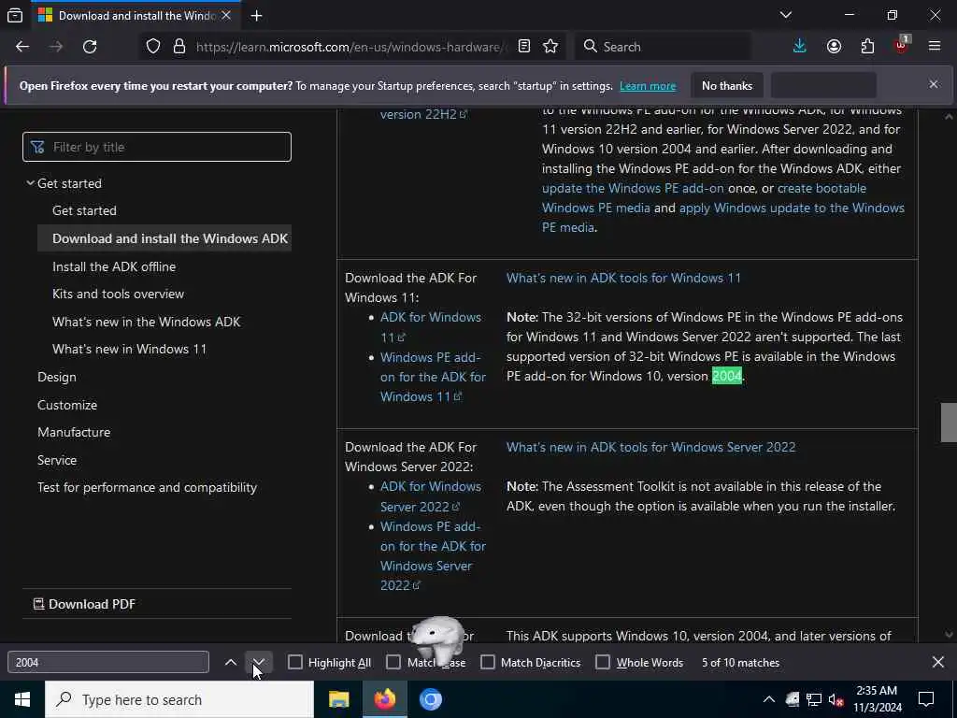Focus the find-in-page field containing 2004

click(x=108, y=663)
